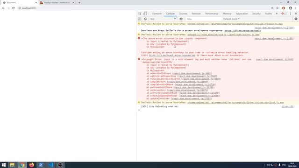Open assertValidProps stack frame link
Screen dimensions: 299x168
coord(192,73)
